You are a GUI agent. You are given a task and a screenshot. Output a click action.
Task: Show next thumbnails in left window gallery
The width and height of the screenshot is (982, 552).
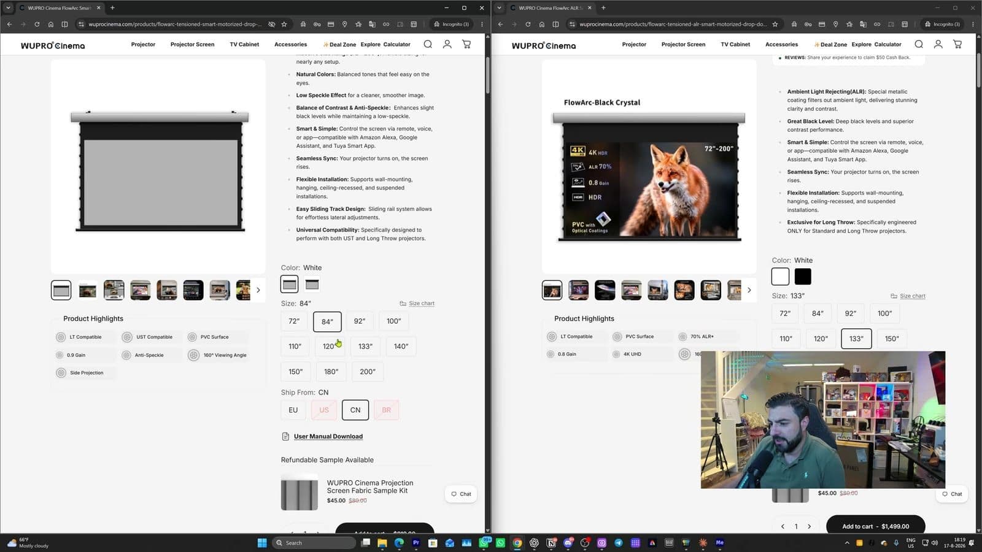[x=258, y=290]
